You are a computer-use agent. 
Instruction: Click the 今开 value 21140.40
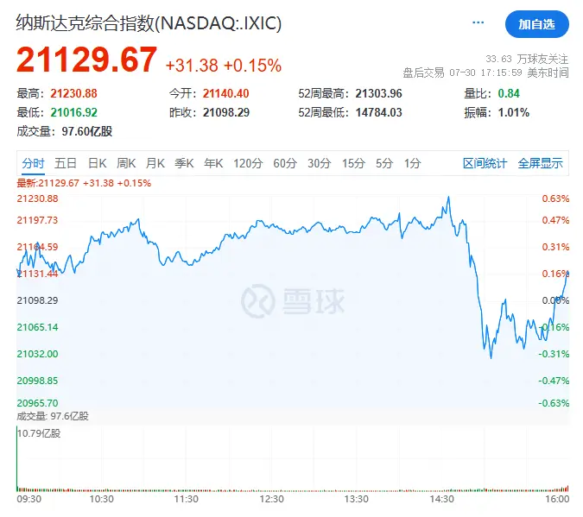coord(225,93)
